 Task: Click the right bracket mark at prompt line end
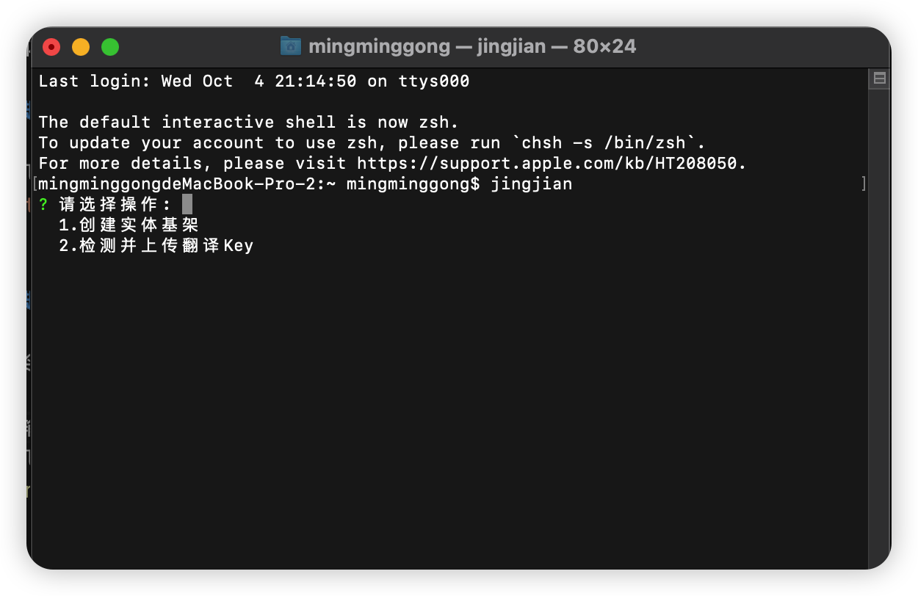864,183
